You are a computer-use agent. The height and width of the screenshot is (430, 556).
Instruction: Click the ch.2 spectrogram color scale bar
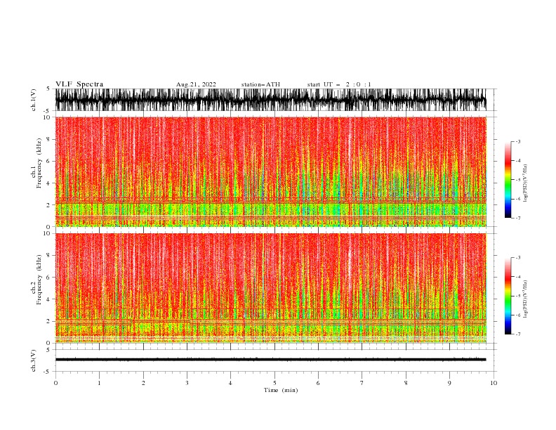508,296
